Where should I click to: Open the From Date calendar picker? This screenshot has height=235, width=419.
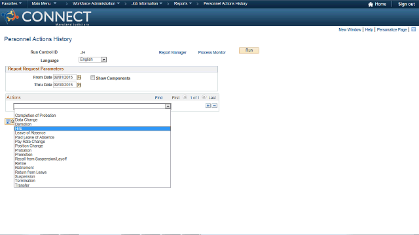(x=79, y=78)
